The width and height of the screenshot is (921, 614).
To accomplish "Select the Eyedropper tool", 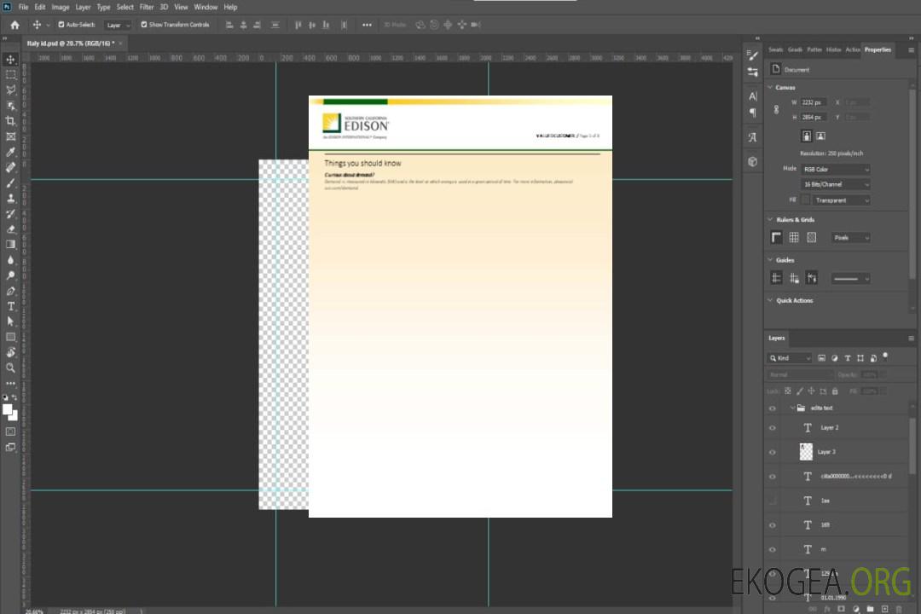I will (11, 152).
